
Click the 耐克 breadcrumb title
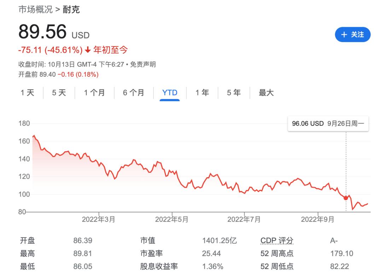[71, 10]
